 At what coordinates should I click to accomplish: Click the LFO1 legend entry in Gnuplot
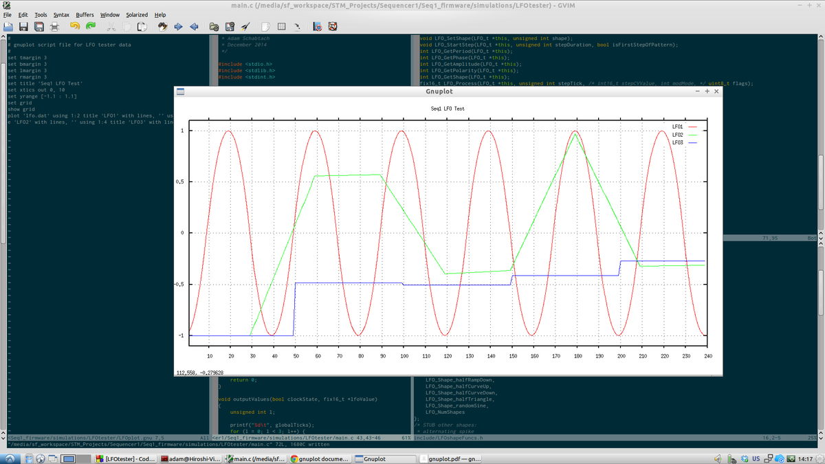[685, 127]
